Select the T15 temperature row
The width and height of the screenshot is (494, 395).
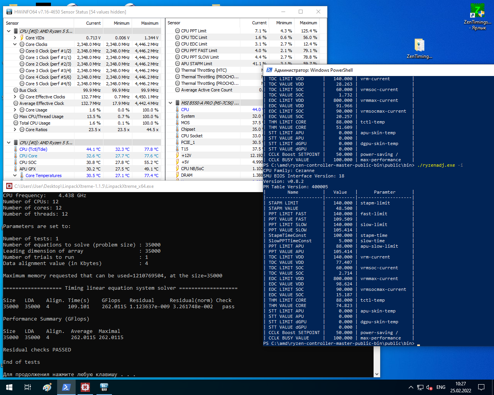215,149
